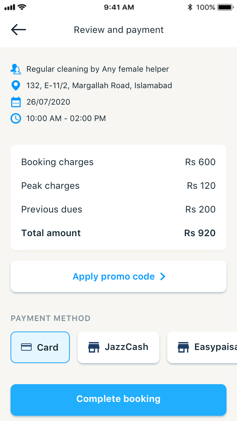Image resolution: width=237 pixels, height=421 pixels.
Task: Tap the Margallah Road address text
Action: [x=99, y=86]
